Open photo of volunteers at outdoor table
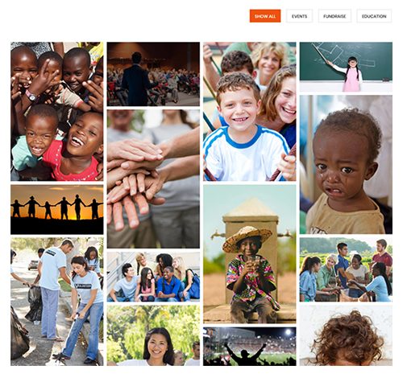 point(346,269)
